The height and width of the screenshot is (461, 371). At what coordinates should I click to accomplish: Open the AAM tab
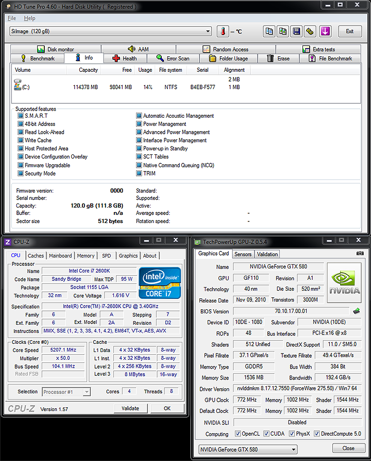[139, 49]
